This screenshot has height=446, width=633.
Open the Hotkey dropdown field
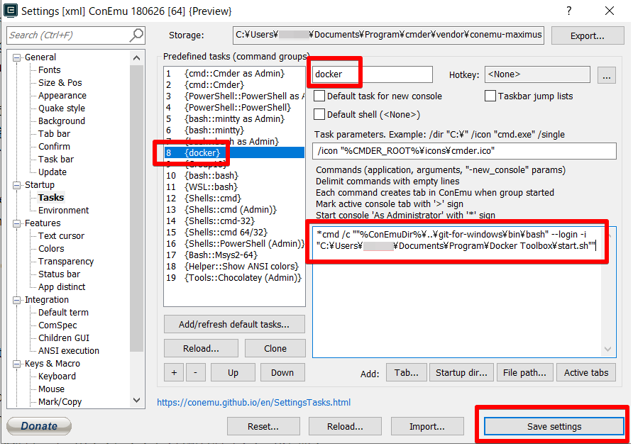[537, 74]
